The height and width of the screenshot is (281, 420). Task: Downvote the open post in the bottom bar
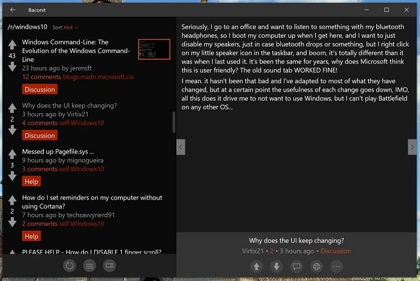[x=277, y=267]
